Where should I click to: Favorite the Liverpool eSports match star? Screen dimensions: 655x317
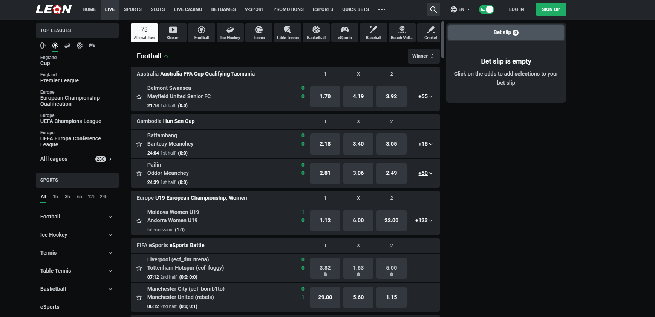point(139,268)
